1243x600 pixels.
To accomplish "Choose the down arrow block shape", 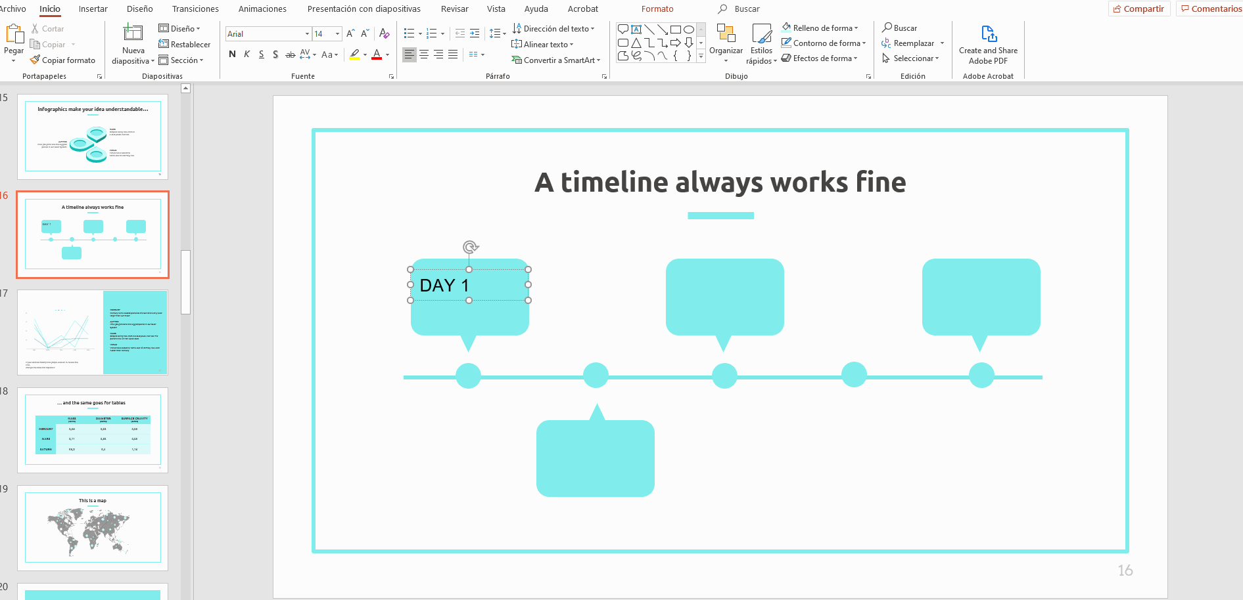I will [689, 43].
